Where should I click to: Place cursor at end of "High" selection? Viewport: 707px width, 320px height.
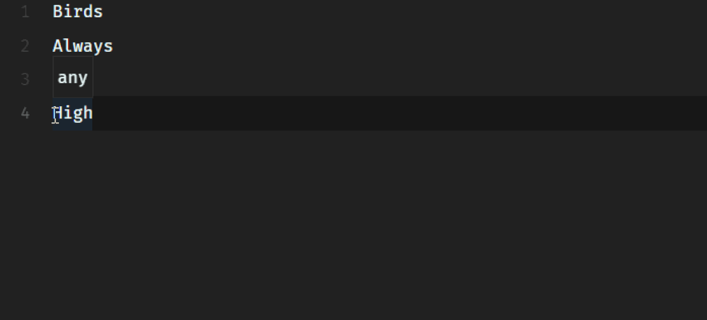(x=93, y=113)
